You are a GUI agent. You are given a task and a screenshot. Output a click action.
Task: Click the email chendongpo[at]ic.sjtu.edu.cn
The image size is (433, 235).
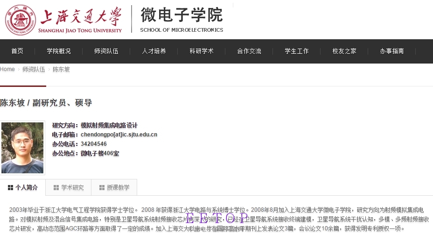(x=119, y=135)
